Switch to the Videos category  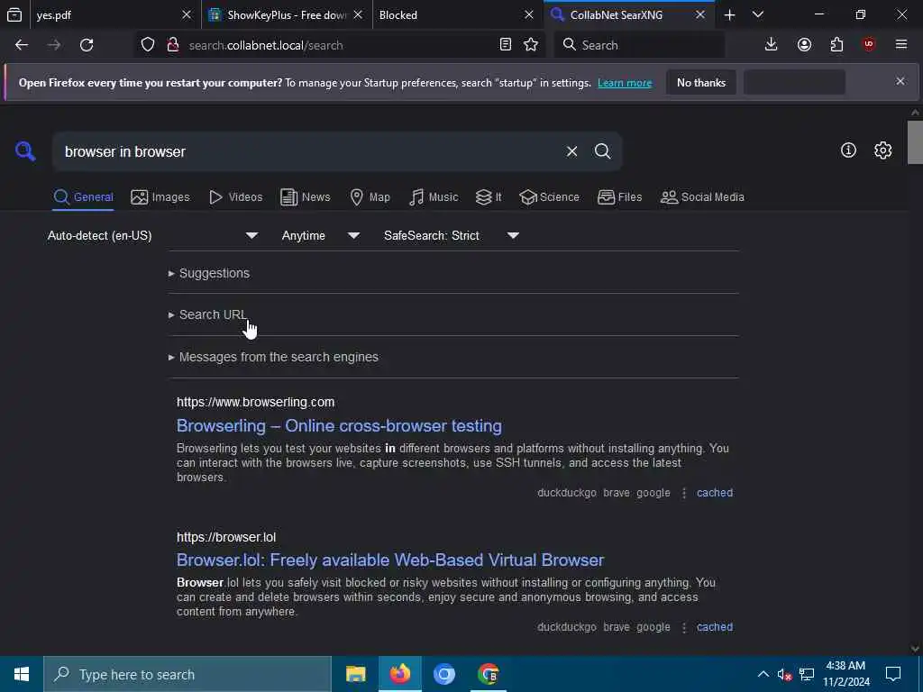click(x=236, y=197)
